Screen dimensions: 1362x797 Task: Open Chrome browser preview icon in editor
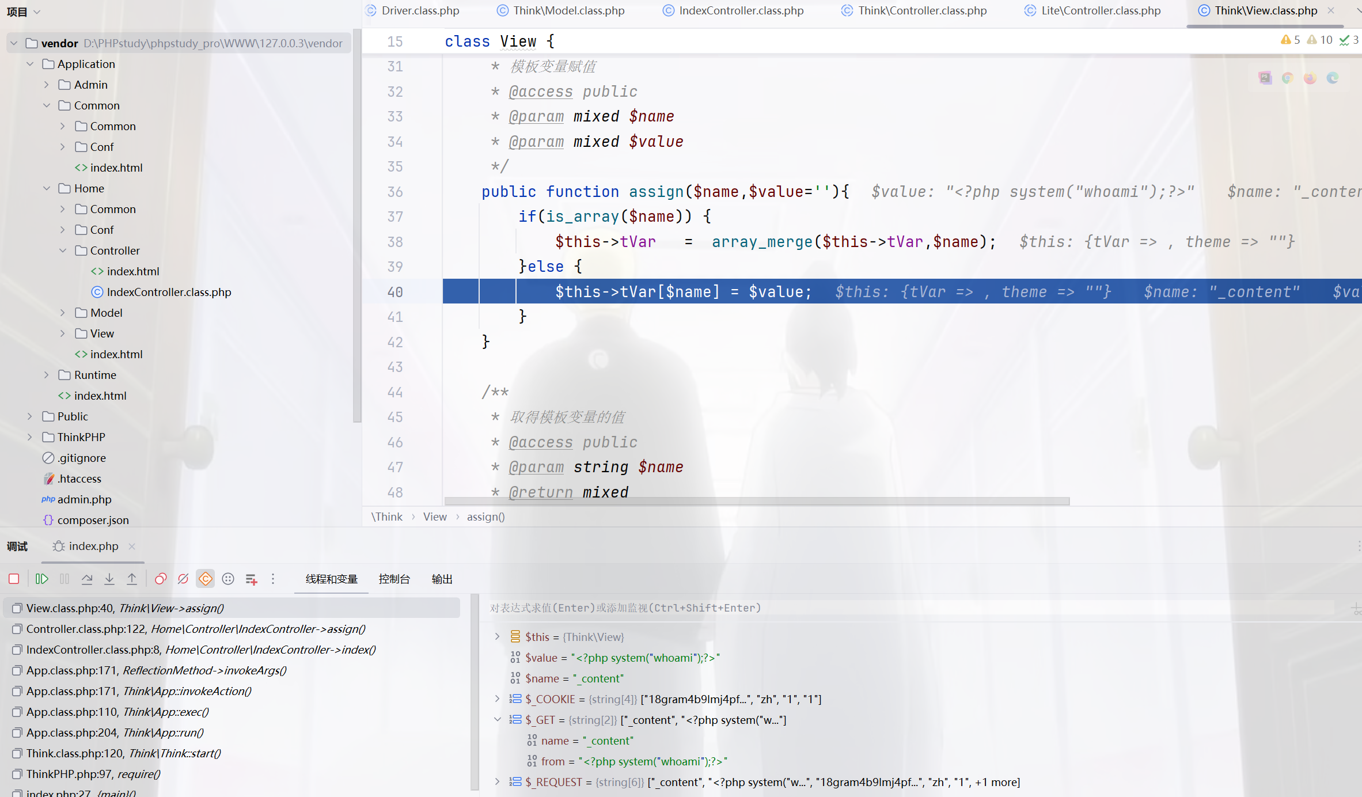1288,78
